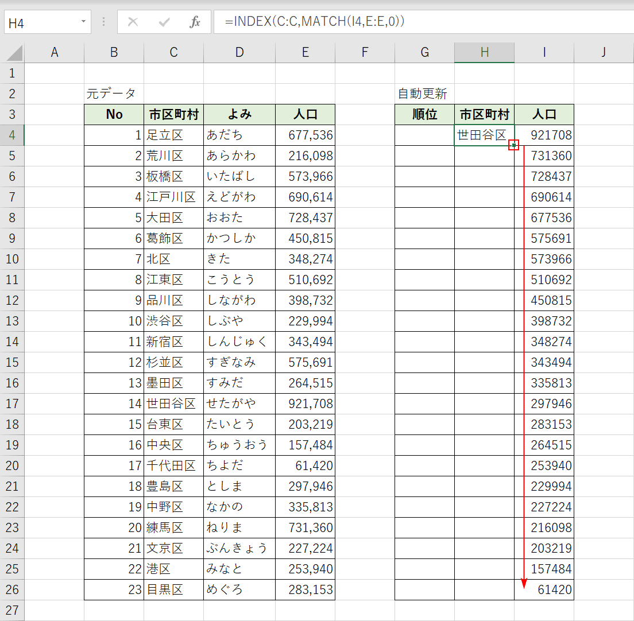The height and width of the screenshot is (621, 634).
Task: Click the cell with value 921,708
Action: point(306,403)
